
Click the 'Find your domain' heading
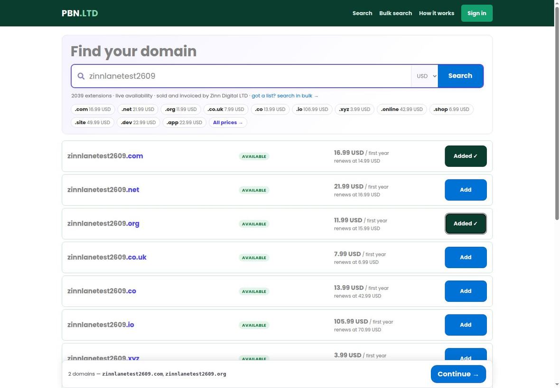133,51
